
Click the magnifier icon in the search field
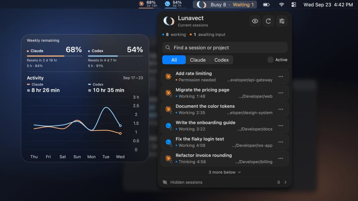(168, 47)
